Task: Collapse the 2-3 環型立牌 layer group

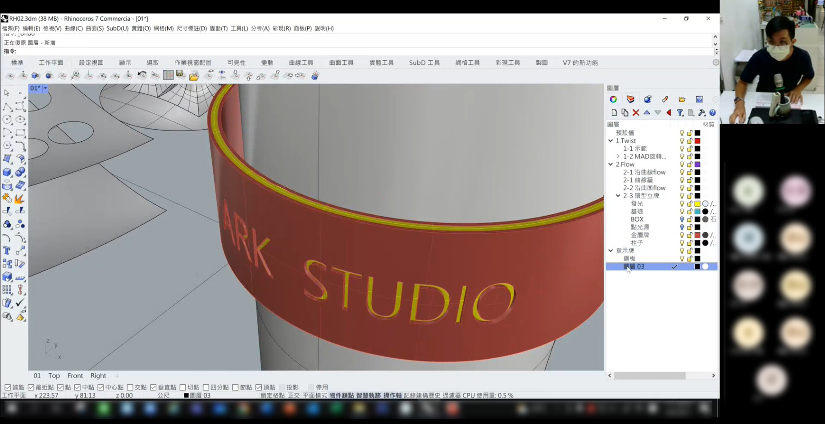Action: 618,196
